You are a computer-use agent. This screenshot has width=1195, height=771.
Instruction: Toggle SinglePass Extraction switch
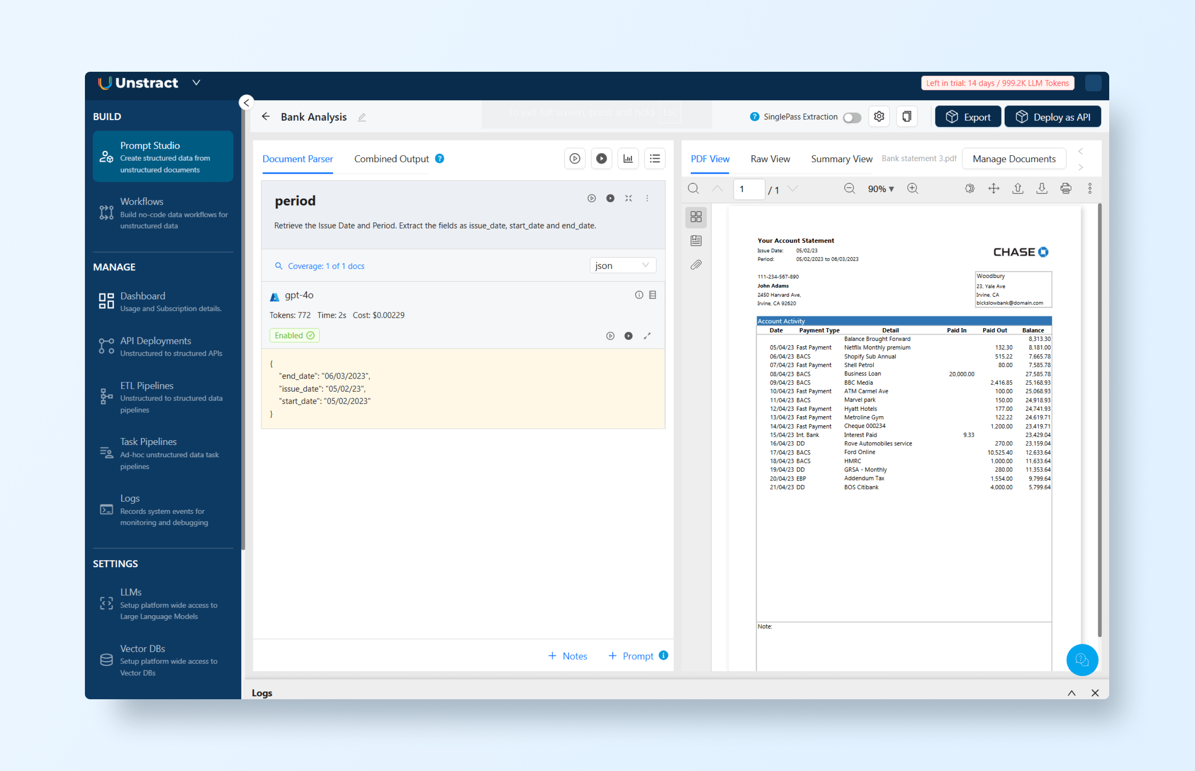pyautogui.click(x=851, y=117)
